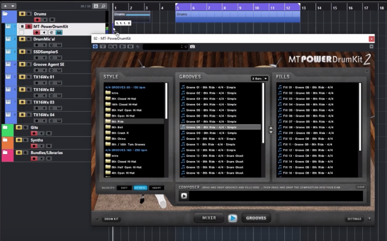
Task: Mute the Gits folder track
Action: coord(19,127)
